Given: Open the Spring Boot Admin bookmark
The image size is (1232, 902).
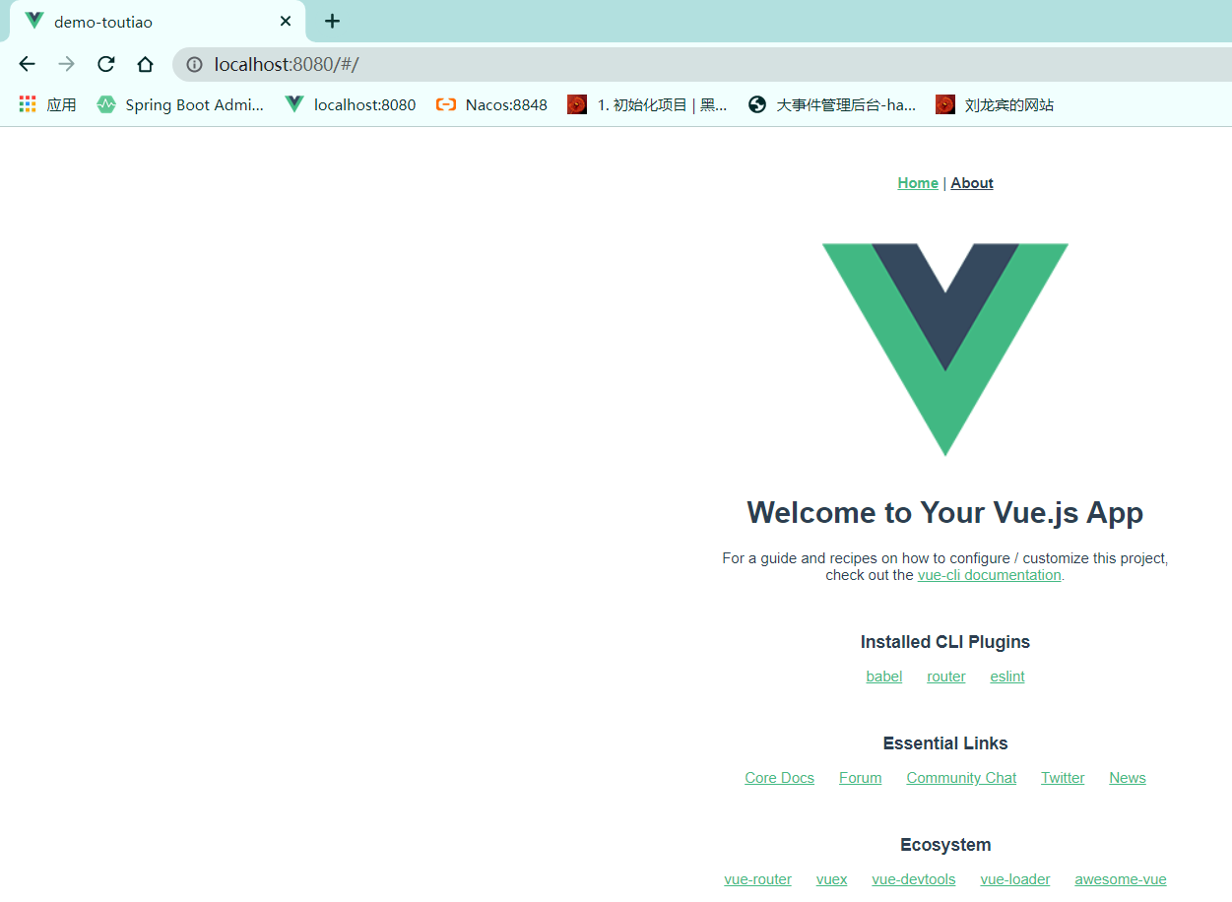Looking at the screenshot, I should point(180,104).
